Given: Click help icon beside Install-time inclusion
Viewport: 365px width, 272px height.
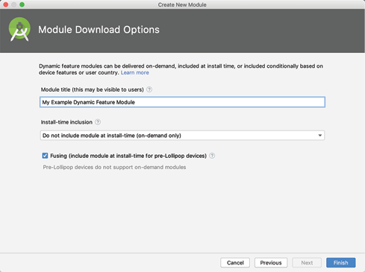Looking at the screenshot, I should [x=98, y=122].
